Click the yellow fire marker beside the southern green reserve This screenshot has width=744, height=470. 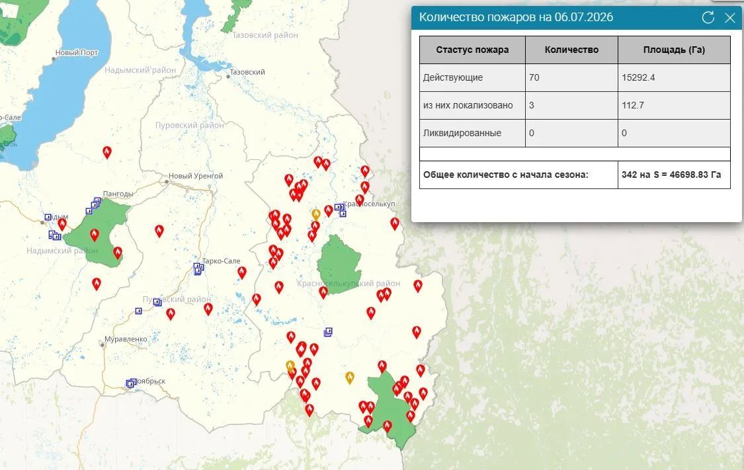pos(350,377)
